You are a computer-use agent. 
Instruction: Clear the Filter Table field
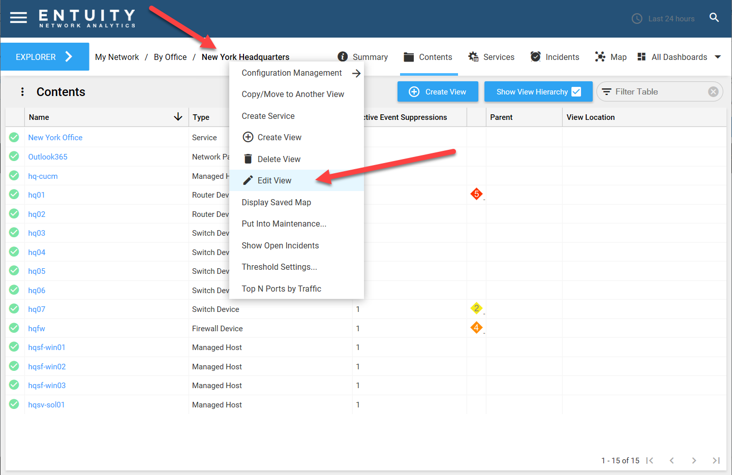pyautogui.click(x=713, y=92)
